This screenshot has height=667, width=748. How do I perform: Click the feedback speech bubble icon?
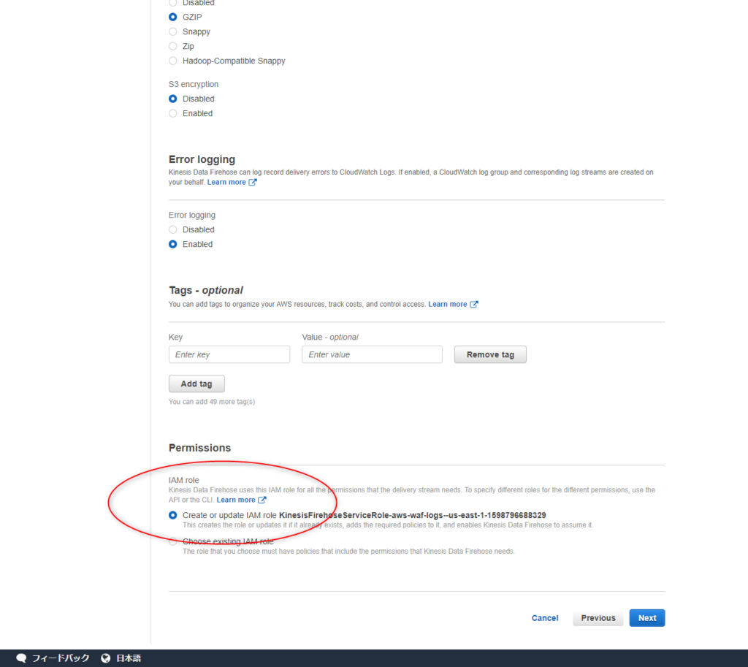pos(21,658)
